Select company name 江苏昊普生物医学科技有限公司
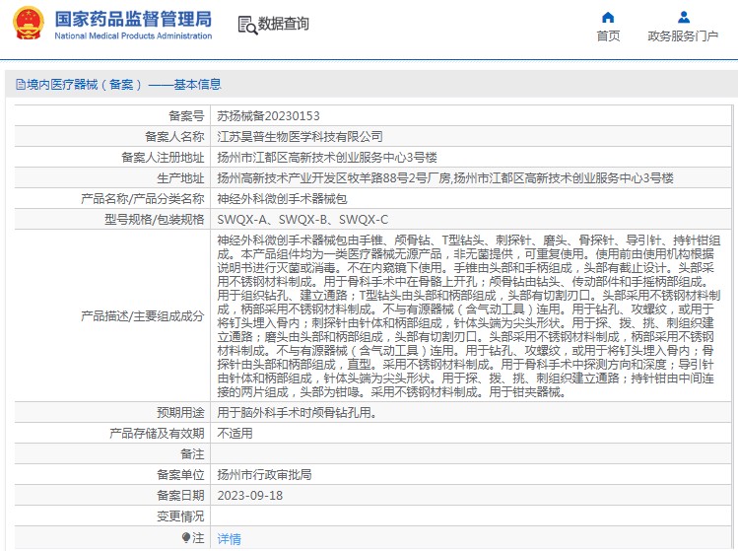Viewport: 738px width, 551px height. (300, 137)
